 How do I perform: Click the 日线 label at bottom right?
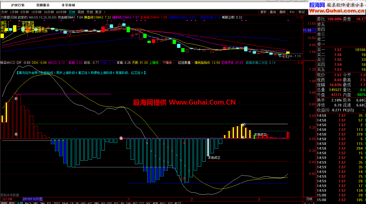pos(309,199)
